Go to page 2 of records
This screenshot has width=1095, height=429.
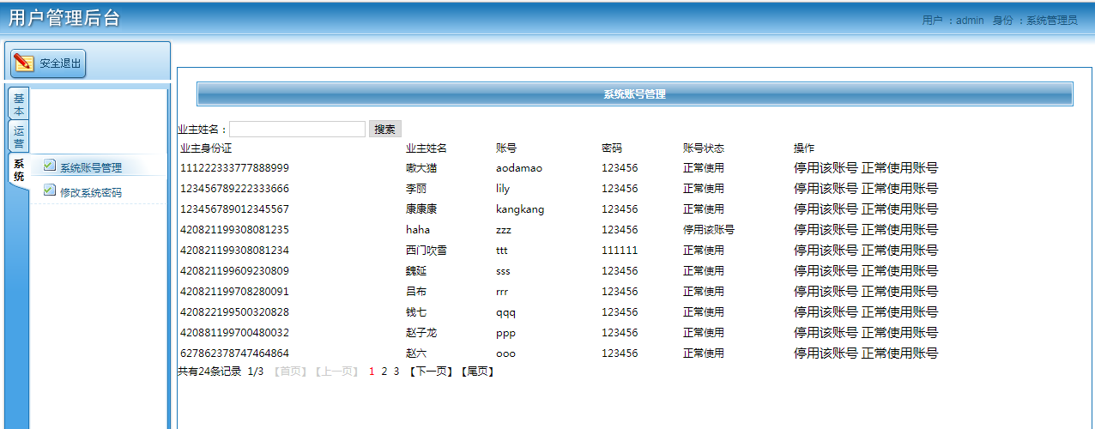(x=384, y=372)
